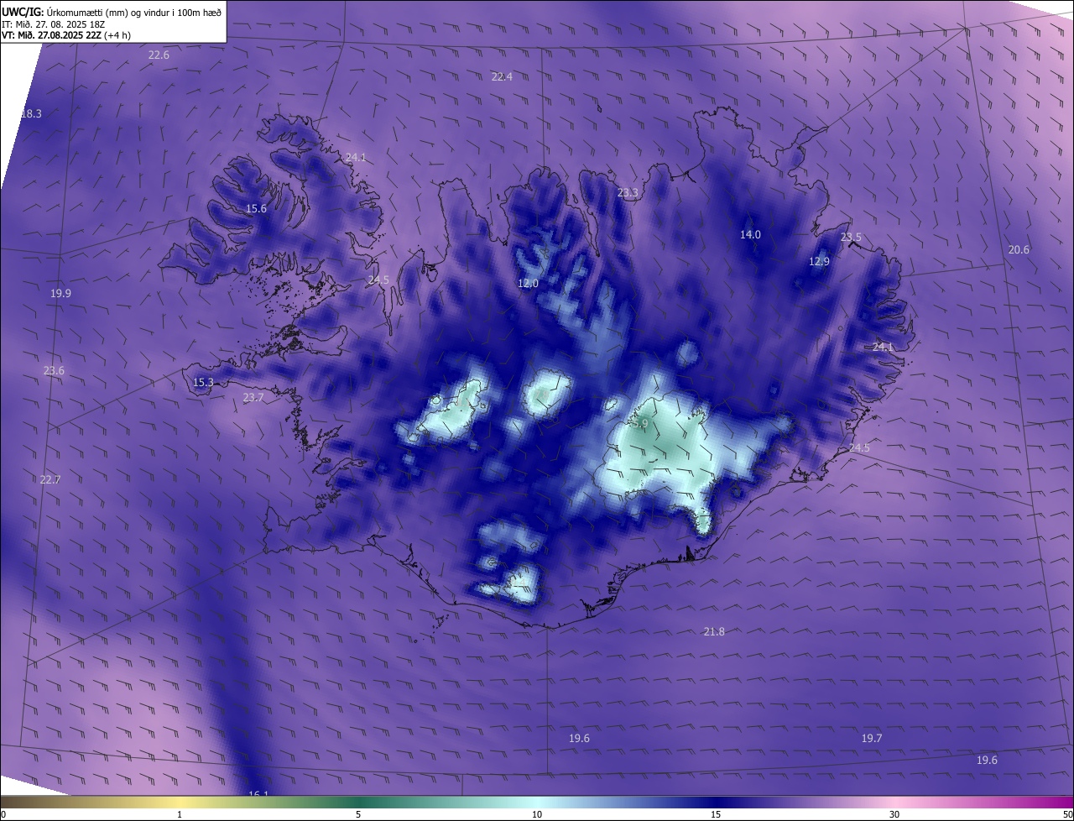Select the 'VT: Mið. 27.08.2025 22Z (+4 h)' line
1074x821 pixels.
pos(65,35)
